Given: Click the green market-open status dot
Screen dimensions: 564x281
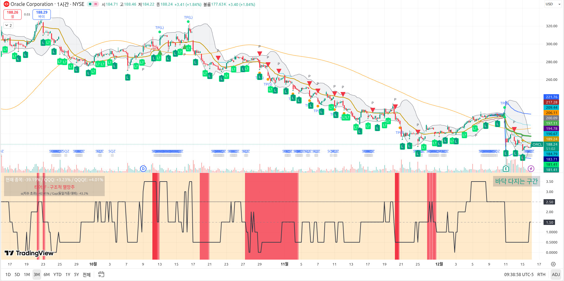Looking at the screenshot, I should tap(90, 4).
